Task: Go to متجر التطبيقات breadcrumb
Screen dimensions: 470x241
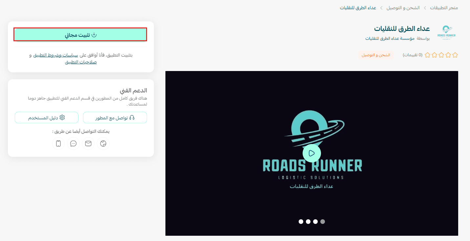Action: tap(444, 8)
